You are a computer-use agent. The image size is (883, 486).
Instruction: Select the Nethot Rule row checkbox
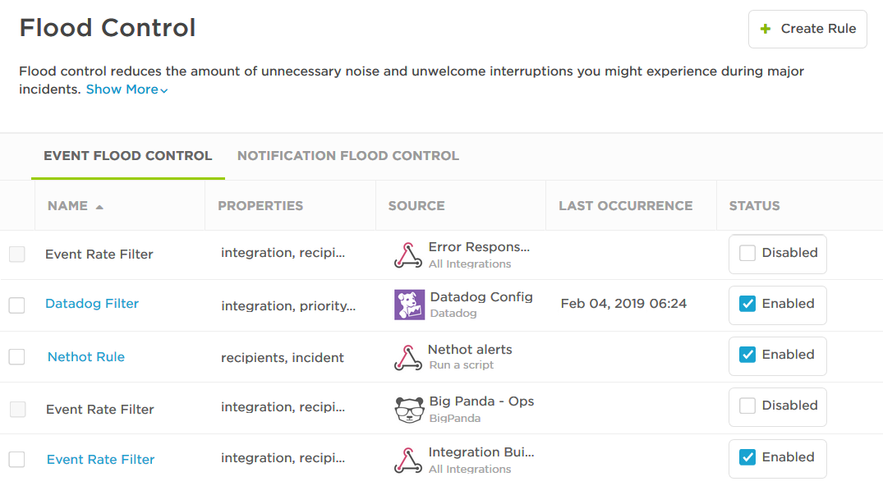coord(16,357)
